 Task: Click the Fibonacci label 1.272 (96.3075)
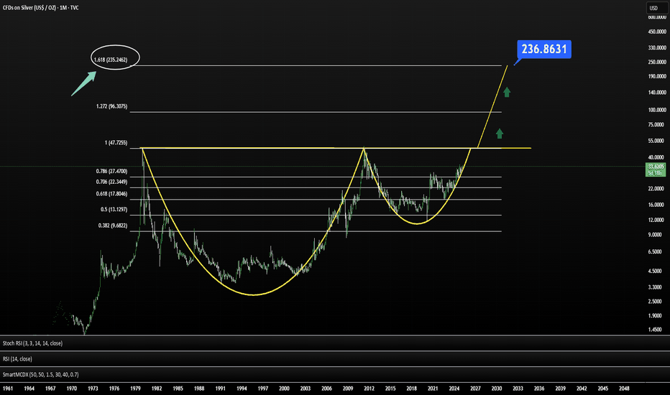click(111, 106)
